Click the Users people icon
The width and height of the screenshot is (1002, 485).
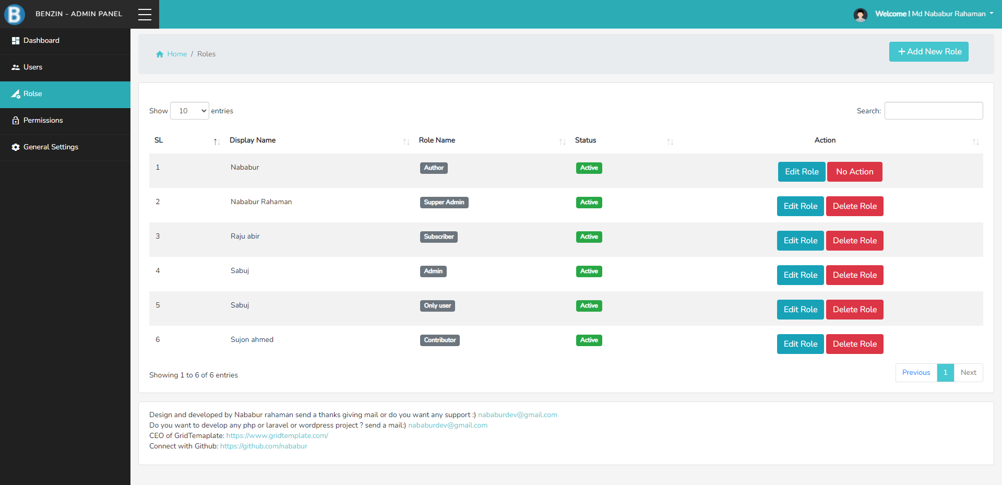(16, 67)
